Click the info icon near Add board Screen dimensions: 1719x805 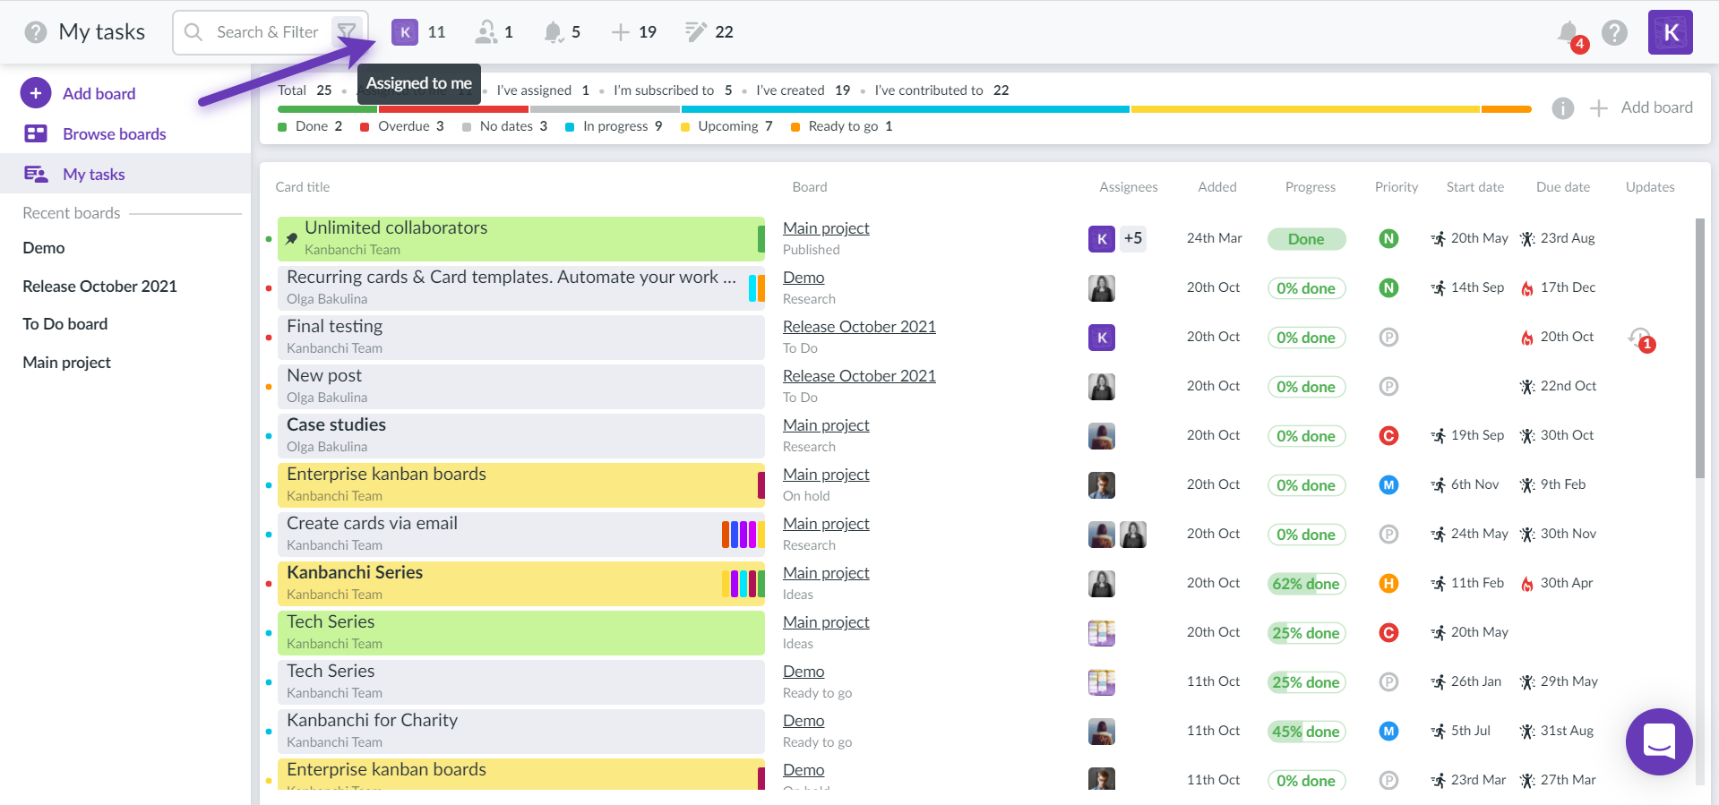[1562, 108]
